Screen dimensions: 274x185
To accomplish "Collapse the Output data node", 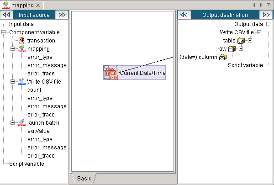I will tap(268, 24).
